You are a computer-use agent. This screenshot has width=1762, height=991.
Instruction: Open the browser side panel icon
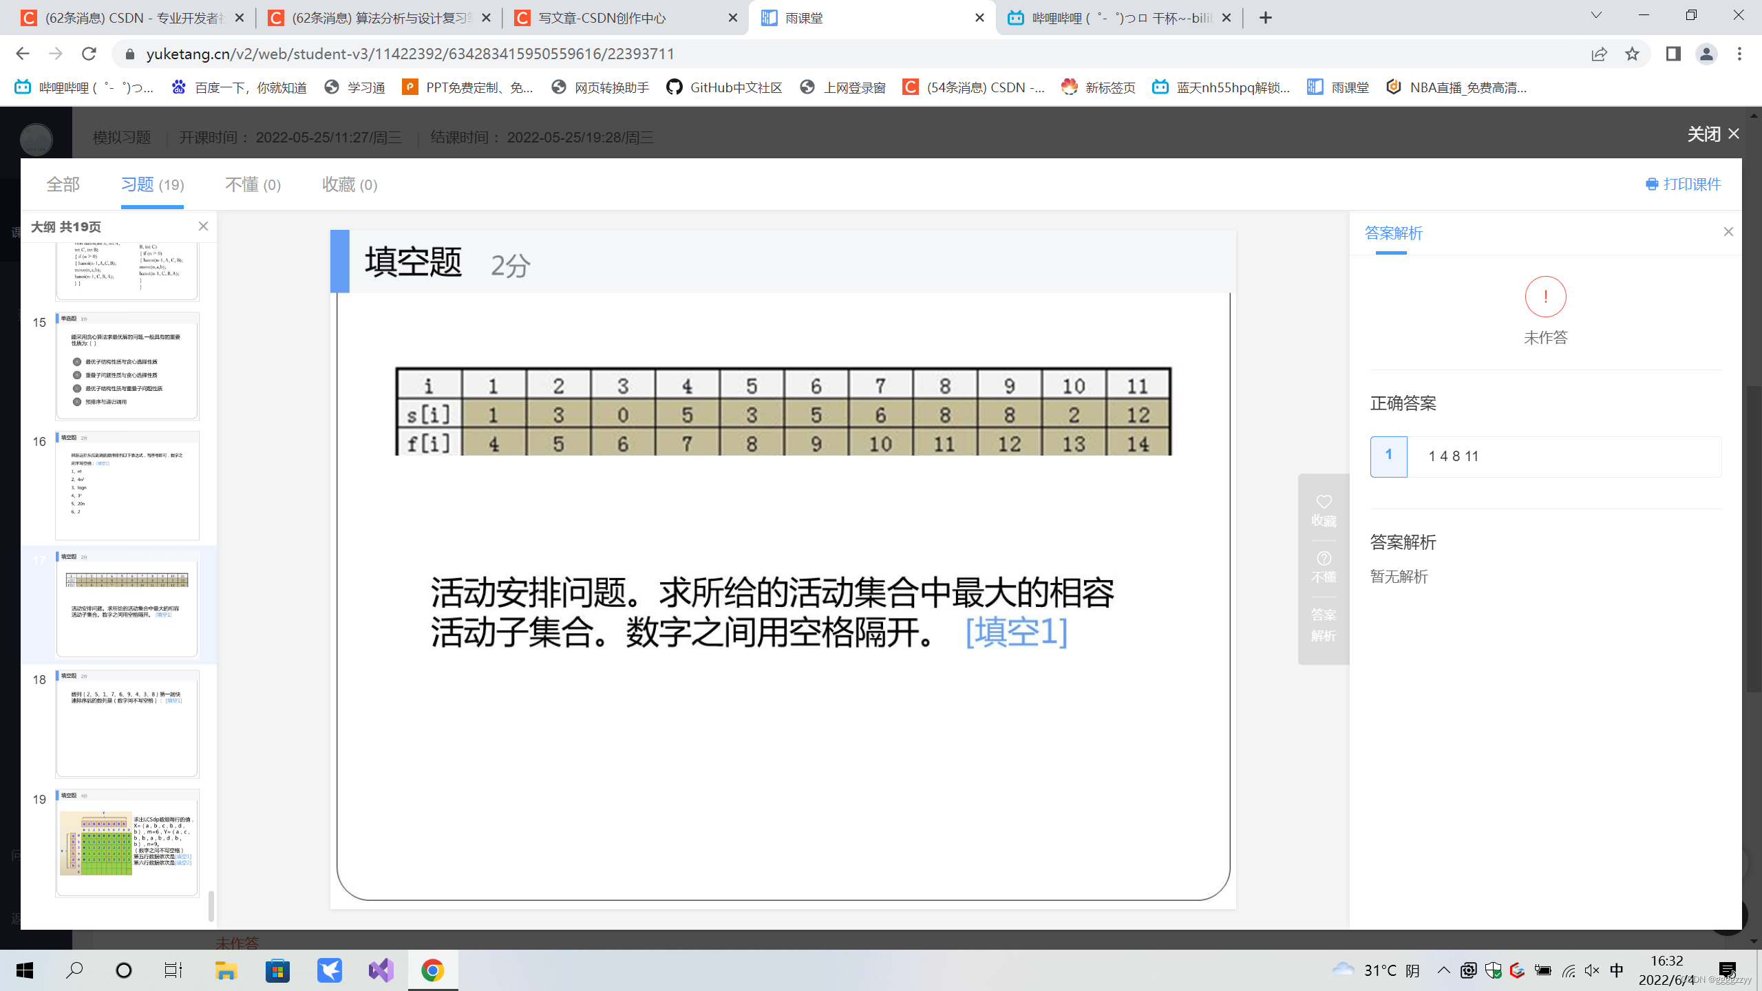tap(1673, 54)
